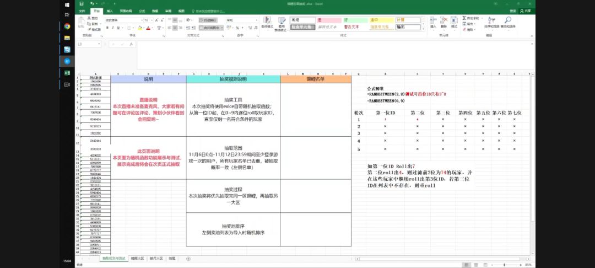This screenshot has height=268, width=595.
Task: Decrease indent in alignment group
Action: tap(188, 28)
